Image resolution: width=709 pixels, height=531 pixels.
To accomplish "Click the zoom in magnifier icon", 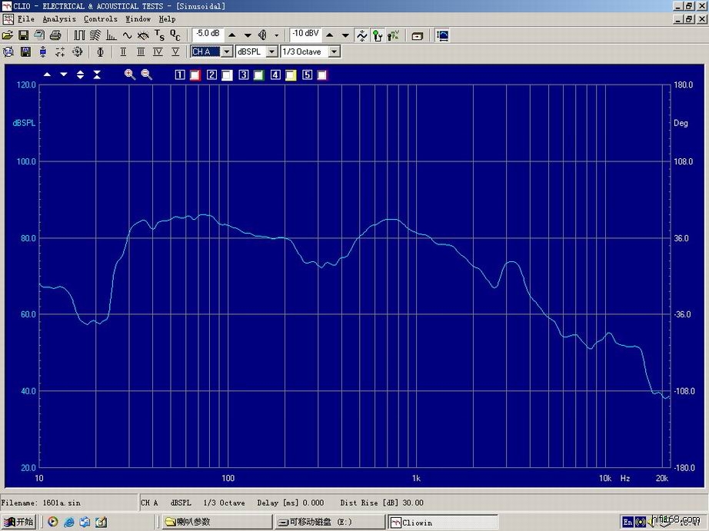I will (x=130, y=75).
